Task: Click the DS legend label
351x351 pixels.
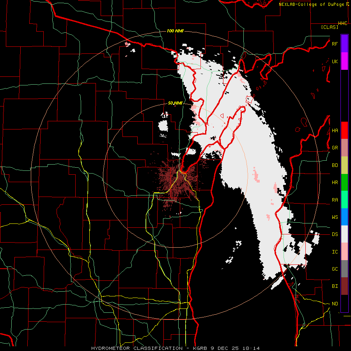Action: pyautogui.click(x=335, y=234)
